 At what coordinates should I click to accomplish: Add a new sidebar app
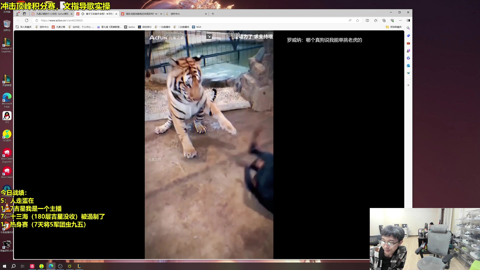(408, 85)
